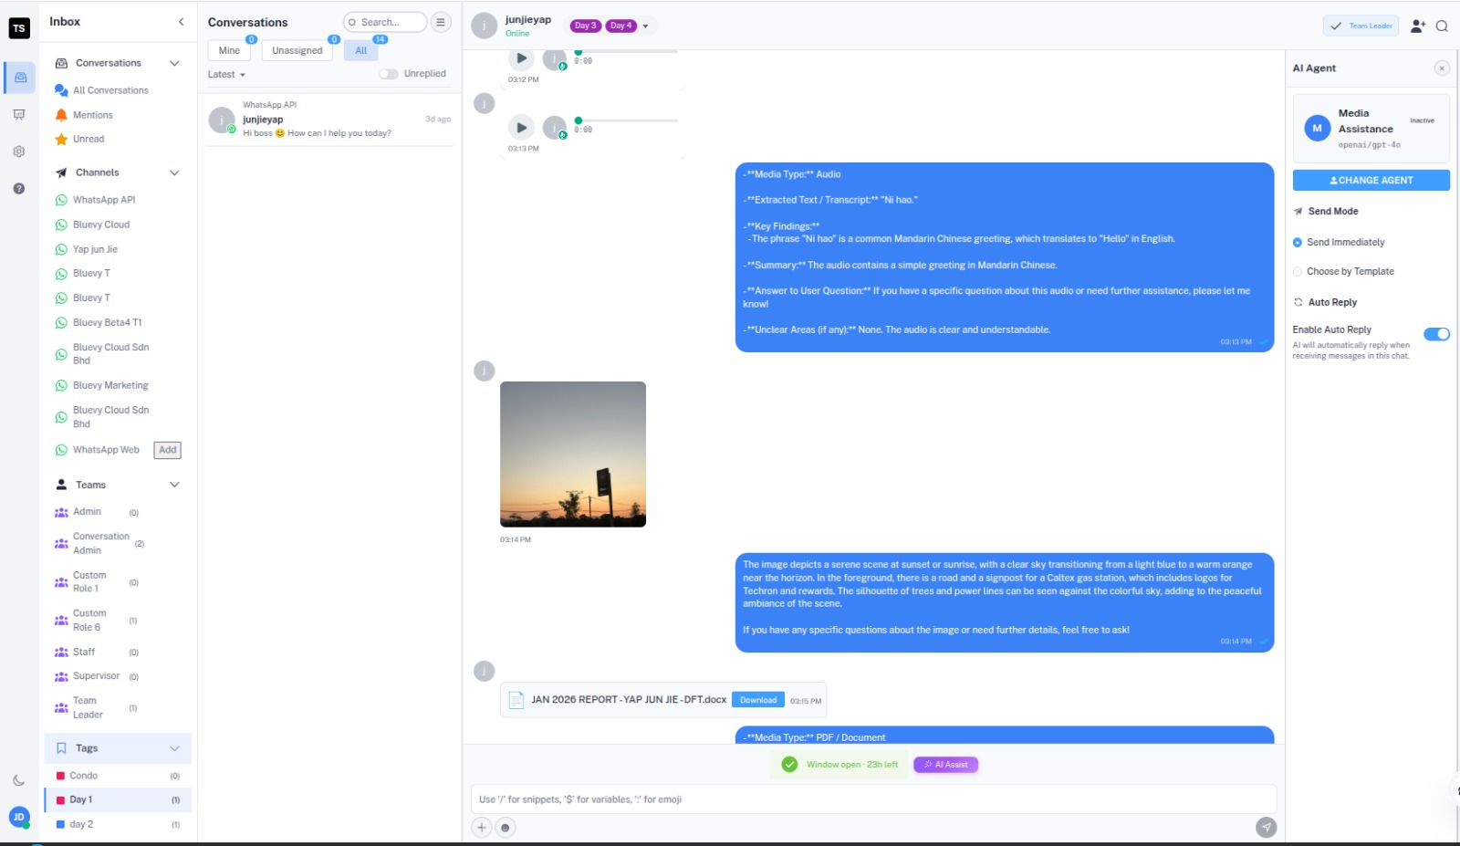
Task: Toggle Team Leader assignment check
Action: pos(1361,26)
